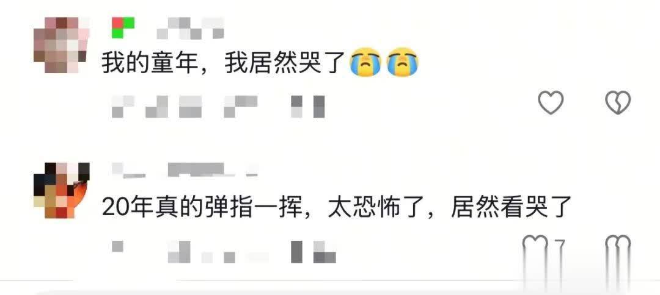Click the second crying emoji in the comment
Viewport: 660px width, 295px height.
[x=402, y=62]
